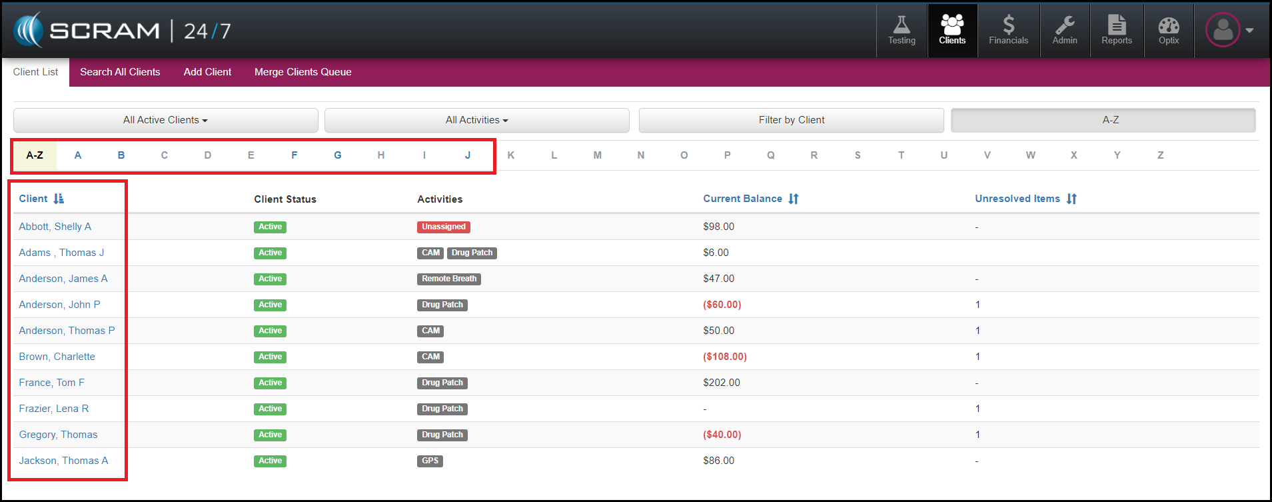This screenshot has height=502, width=1272.
Task: Filter clients by letter G
Action: point(338,155)
